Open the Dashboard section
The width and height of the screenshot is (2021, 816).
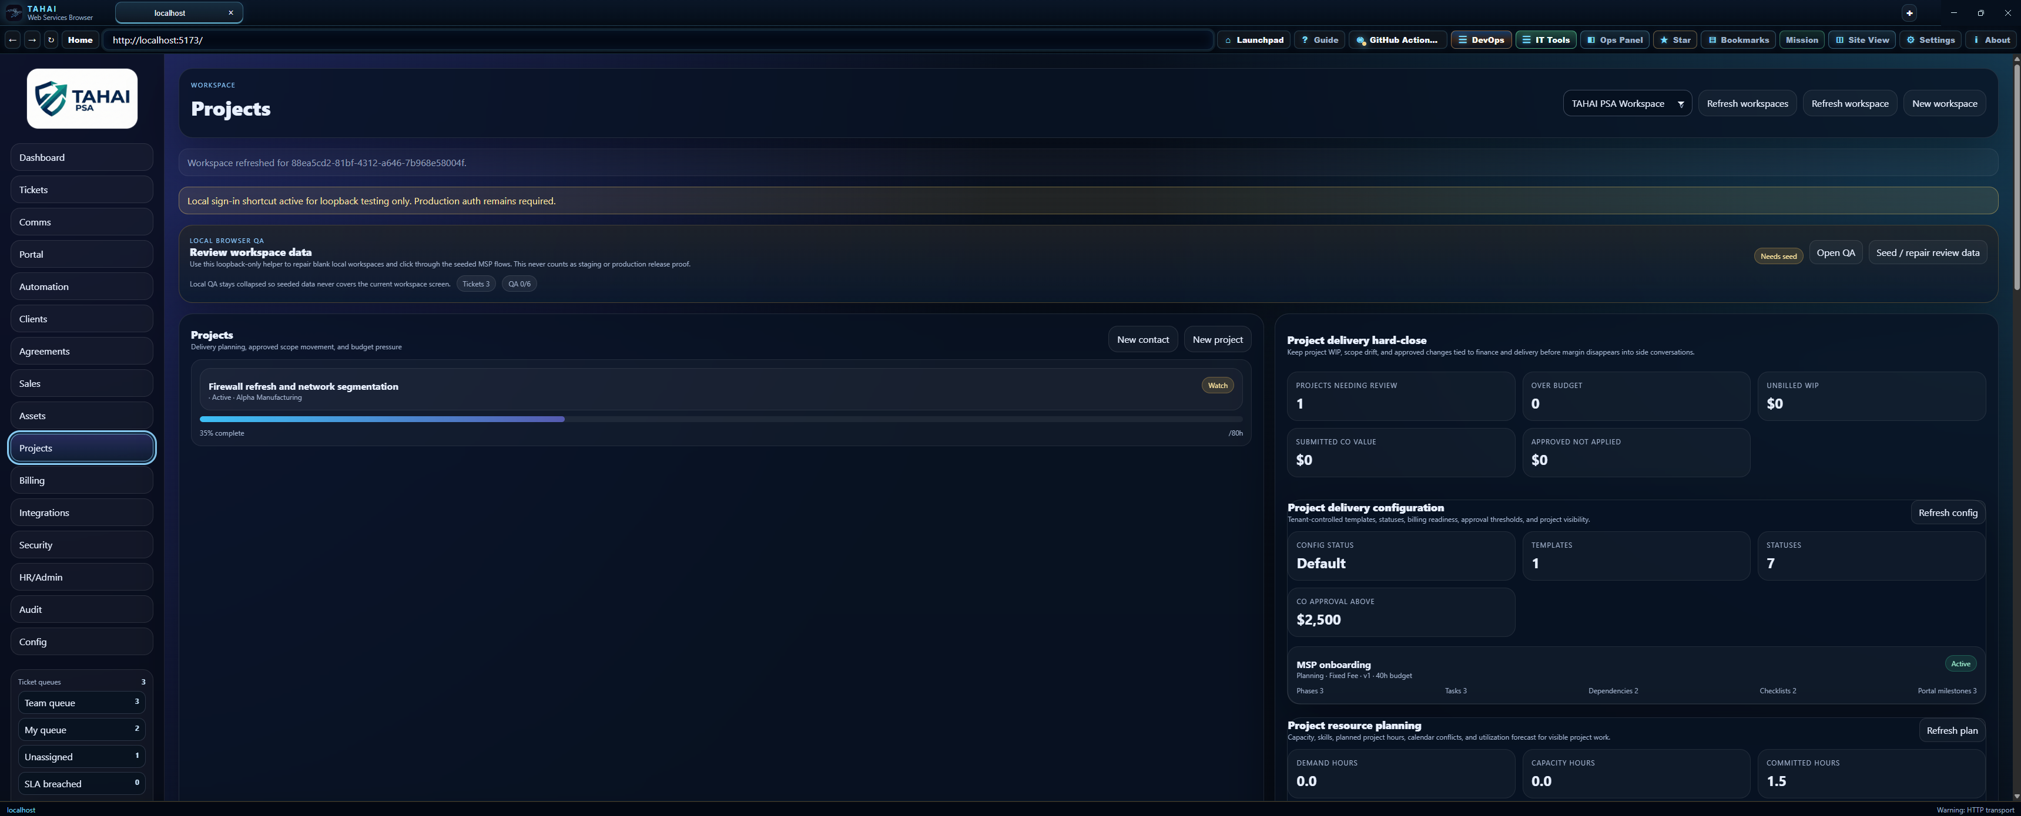pos(82,157)
